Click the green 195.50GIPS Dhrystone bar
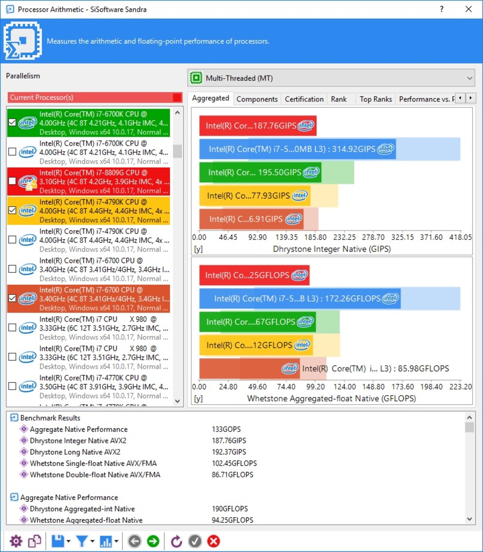 coord(260,172)
